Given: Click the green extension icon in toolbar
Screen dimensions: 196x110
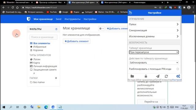Looking at the screenshot, I should click(x=166, y=7).
